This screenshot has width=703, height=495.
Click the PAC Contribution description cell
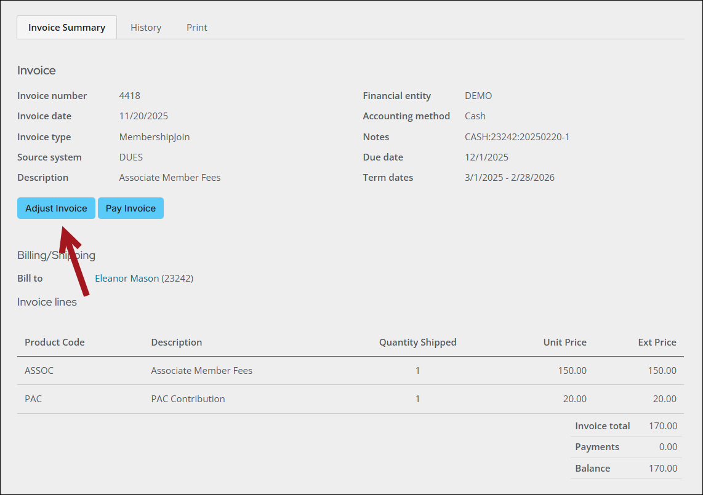[x=188, y=399]
